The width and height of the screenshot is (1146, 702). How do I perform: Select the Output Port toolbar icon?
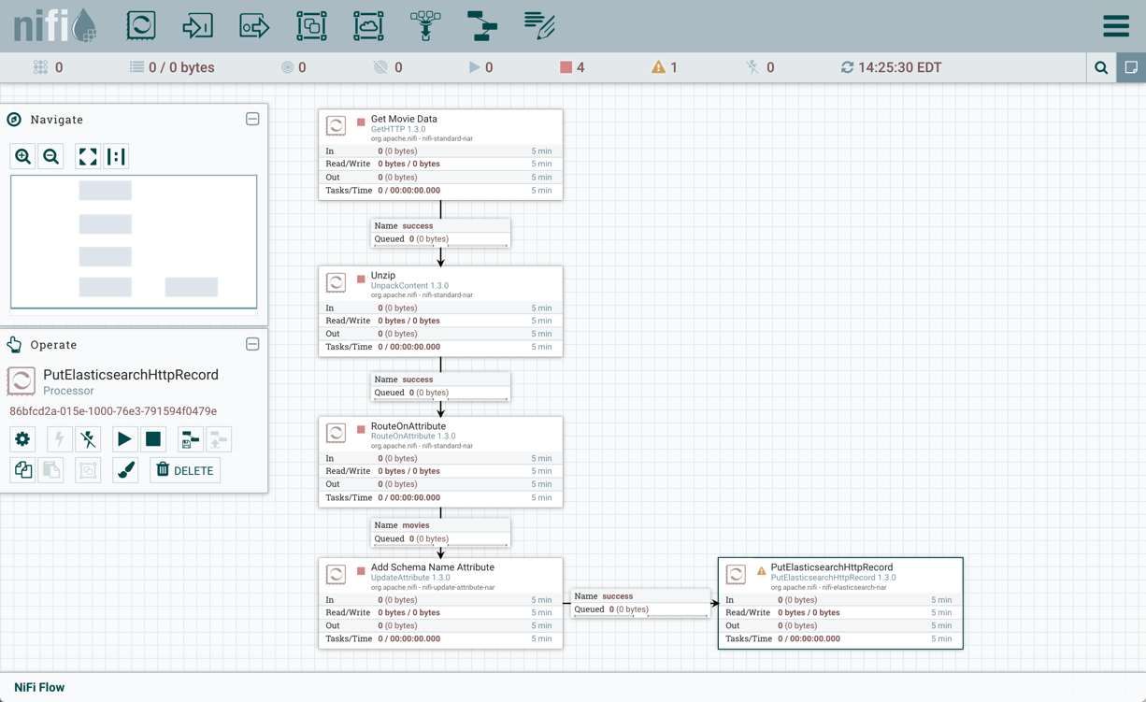(x=254, y=25)
